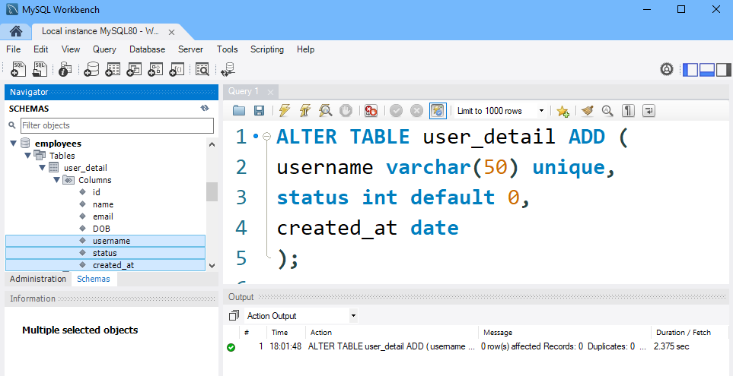Beautify the query with broom icon
The height and width of the screenshot is (376, 733).
coord(588,111)
